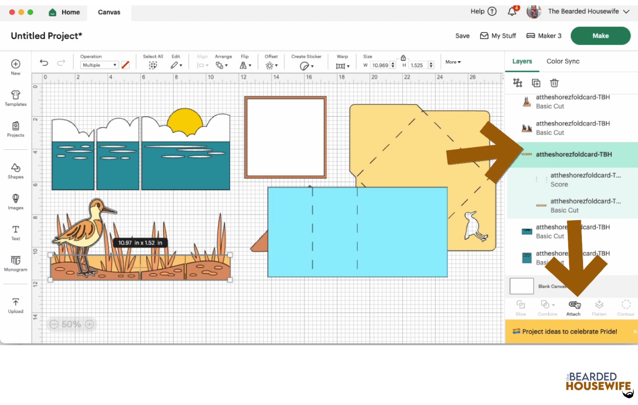This screenshot has height=405, width=638.
Task: Select the highlighted attheshorezfoldcard-TBH group layer
Action: 572,155
